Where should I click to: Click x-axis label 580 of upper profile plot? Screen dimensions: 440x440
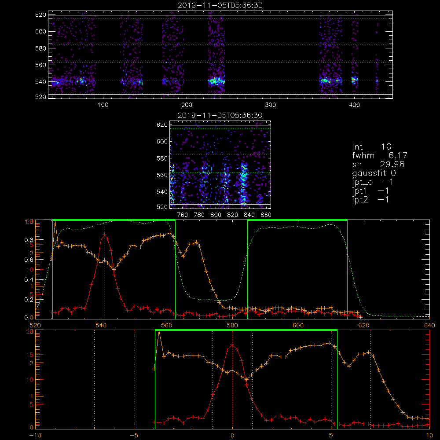pyautogui.click(x=232, y=325)
